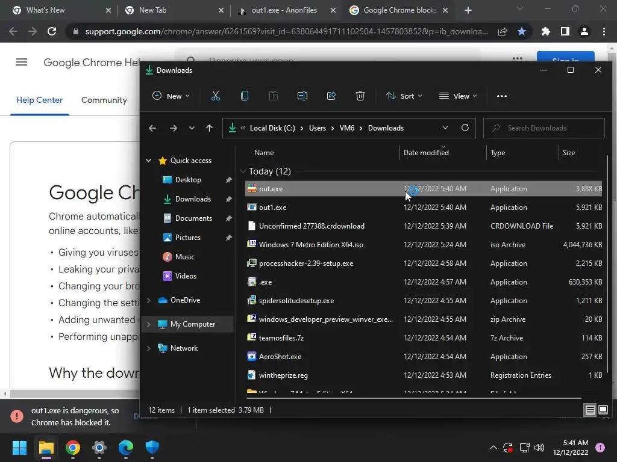Select the out1.exe file row
The image size is (617, 462).
(424, 208)
